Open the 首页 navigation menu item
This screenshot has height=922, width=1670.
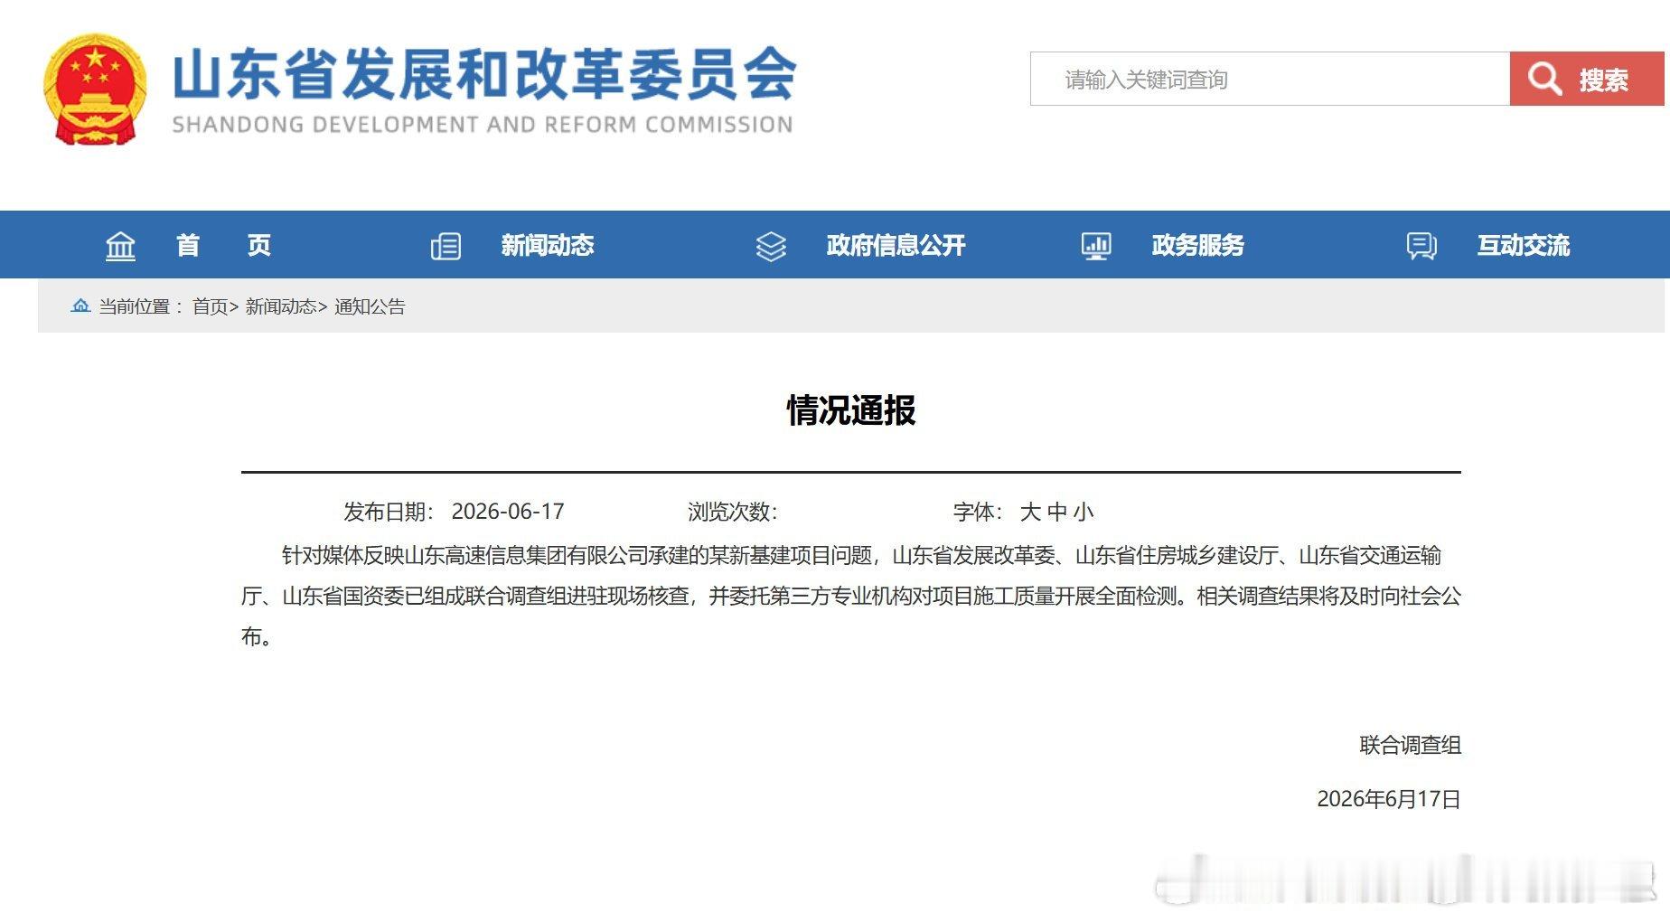[223, 245]
